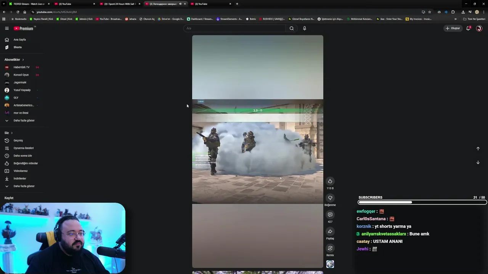Show hidden bookmarks overflow chevron
The height and width of the screenshot is (274, 488).
pyautogui.click(x=455, y=19)
